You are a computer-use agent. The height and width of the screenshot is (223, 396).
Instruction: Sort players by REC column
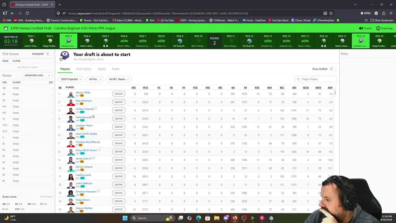[x=282, y=88]
